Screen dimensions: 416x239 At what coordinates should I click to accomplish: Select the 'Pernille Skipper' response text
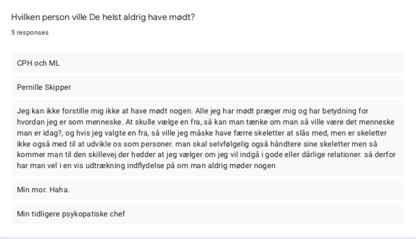coord(44,87)
